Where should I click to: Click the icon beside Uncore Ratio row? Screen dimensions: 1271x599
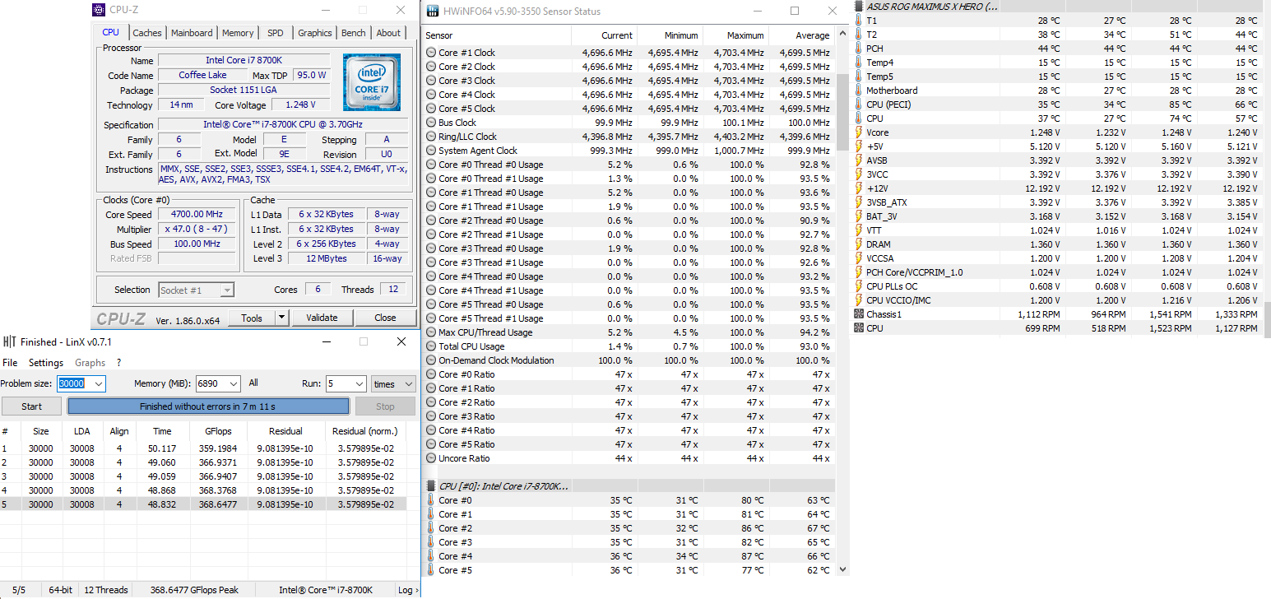click(431, 458)
